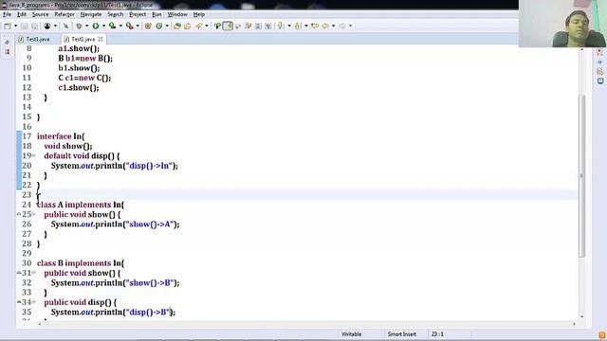The width and height of the screenshot is (607, 341).
Task: Click line number 16 in gutter
Action: click(27, 127)
